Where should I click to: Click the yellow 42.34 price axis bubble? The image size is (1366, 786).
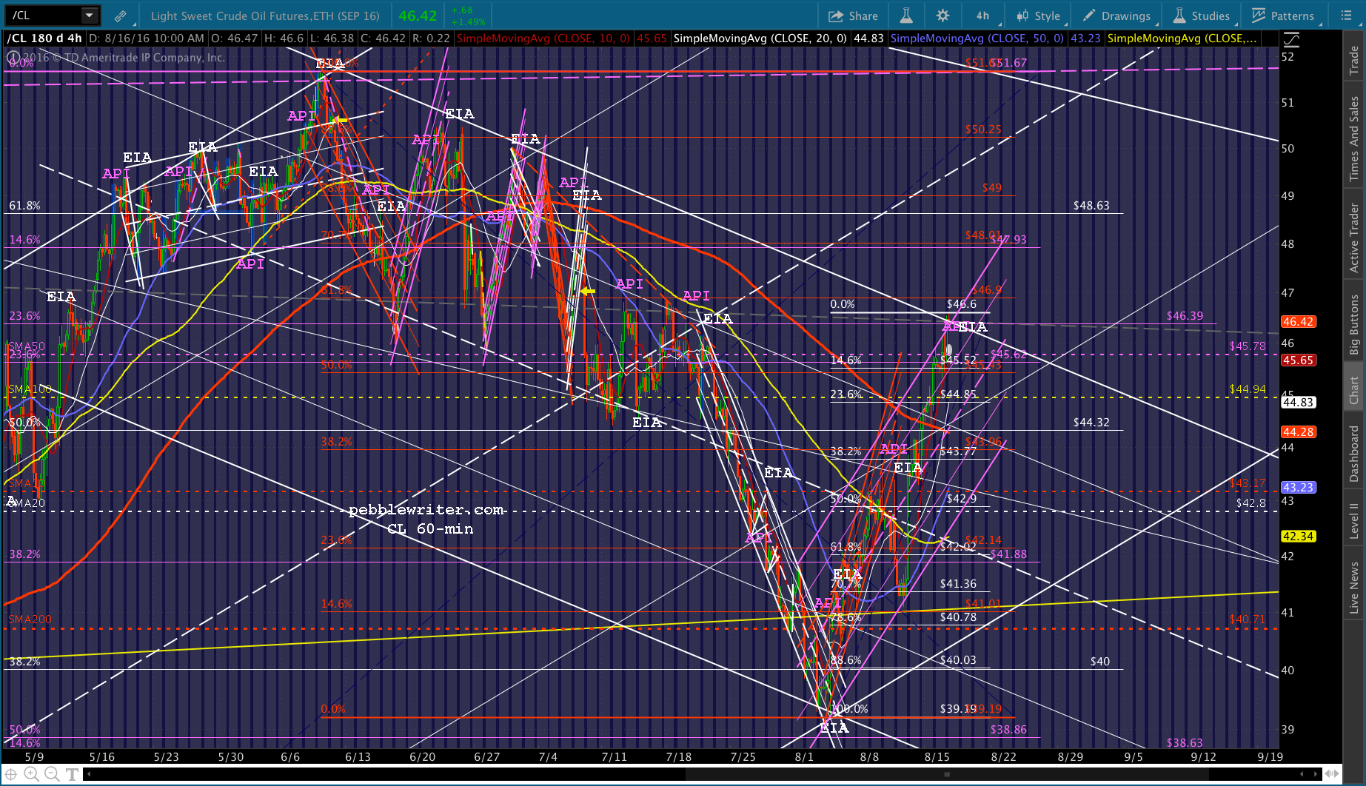[1298, 537]
